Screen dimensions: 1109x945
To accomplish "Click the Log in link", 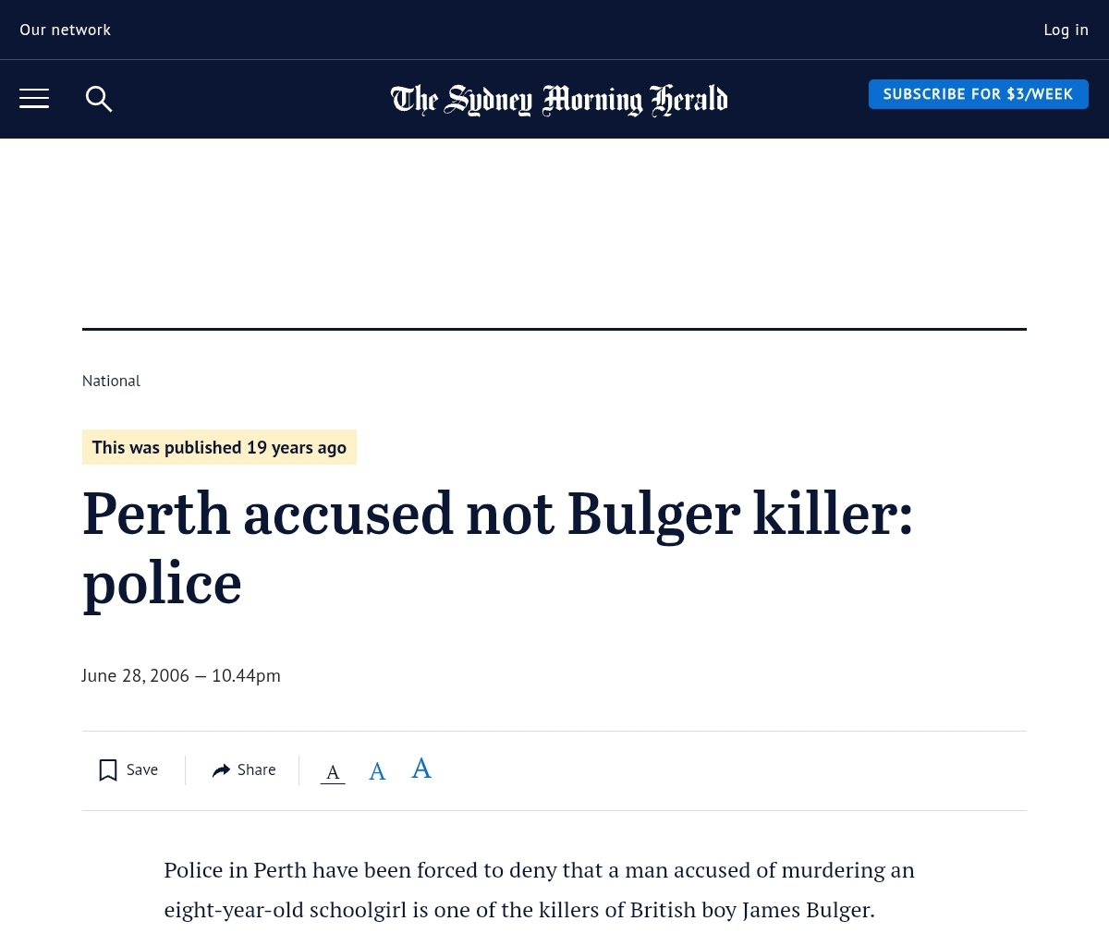I will pos(1066,30).
